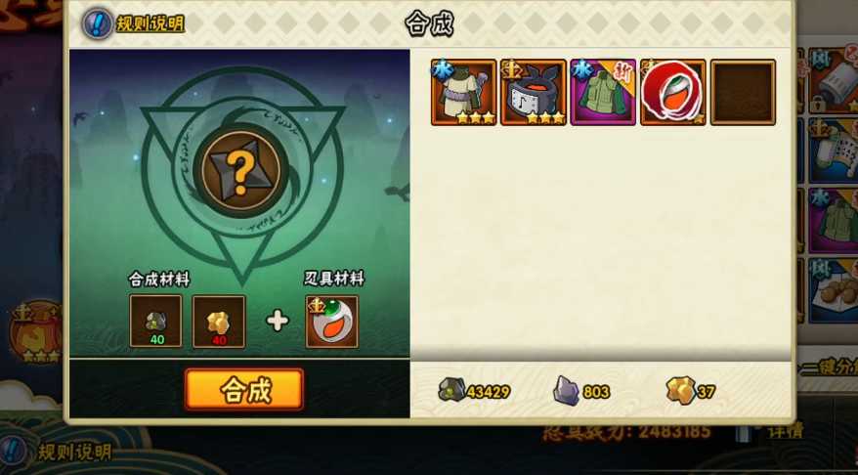Viewport: 858px width, 475px height.
Task: Open the bottom-left 规则说明 info button
Action: click(56, 452)
